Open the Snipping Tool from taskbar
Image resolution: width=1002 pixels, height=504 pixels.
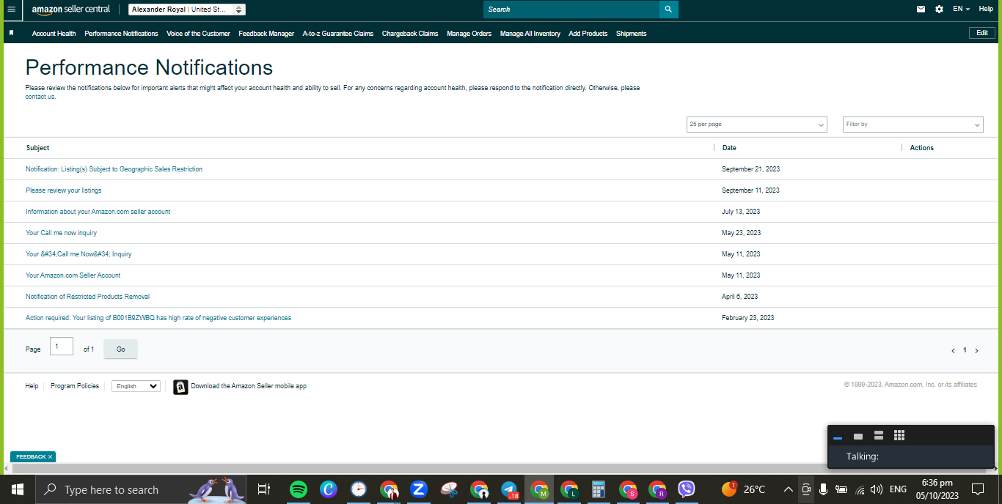pyautogui.click(x=449, y=489)
